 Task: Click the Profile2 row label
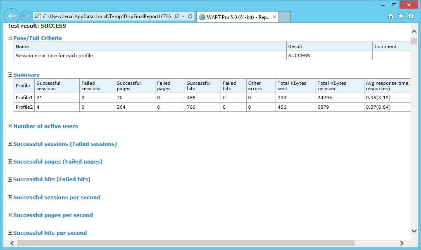(x=24, y=107)
